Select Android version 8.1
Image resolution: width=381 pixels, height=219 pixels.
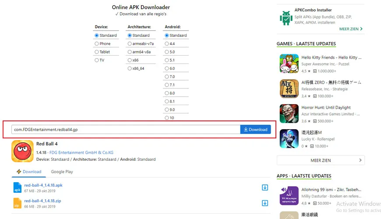[167, 102]
